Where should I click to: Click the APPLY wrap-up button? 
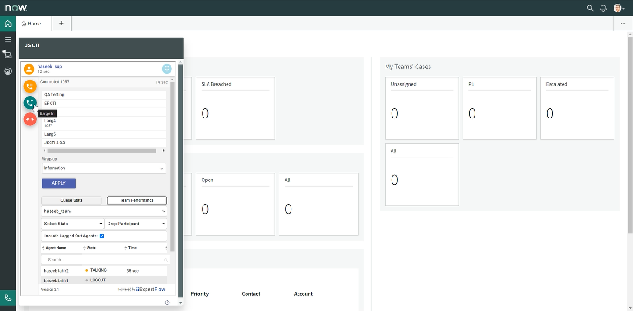tap(58, 183)
